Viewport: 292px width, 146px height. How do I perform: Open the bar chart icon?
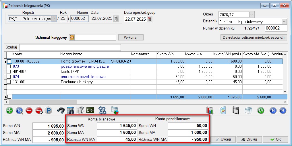point(210,110)
